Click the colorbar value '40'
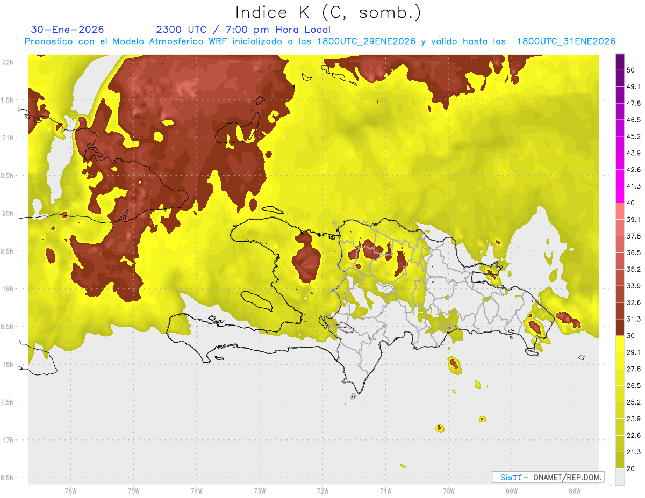 631,203
